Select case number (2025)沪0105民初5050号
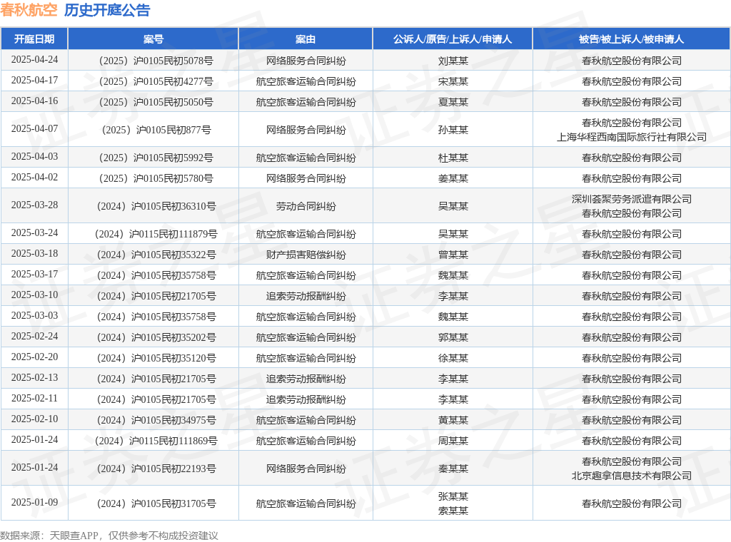 (x=153, y=102)
